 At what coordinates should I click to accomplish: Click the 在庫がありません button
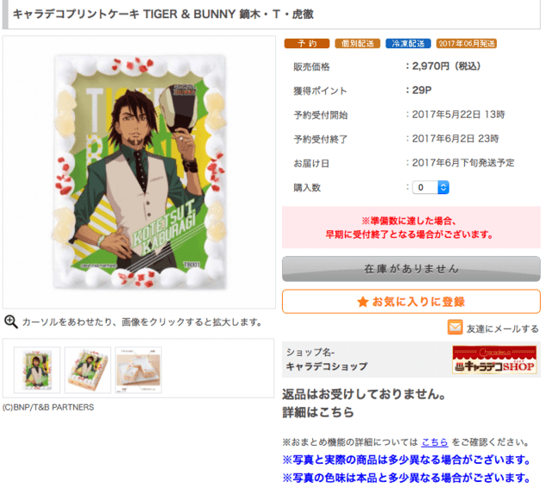tap(411, 269)
